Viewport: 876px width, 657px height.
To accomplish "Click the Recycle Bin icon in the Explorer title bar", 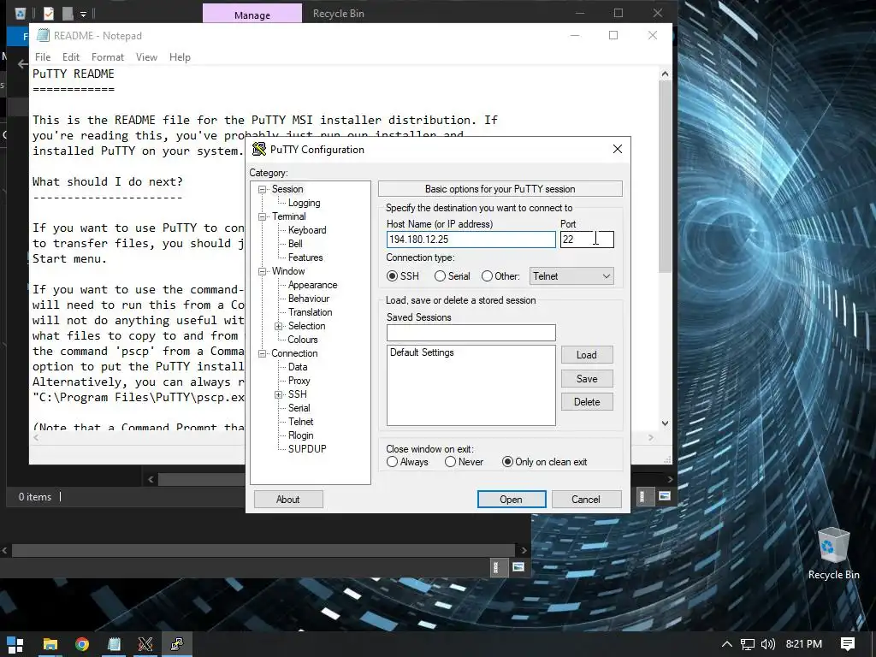I will (21, 14).
